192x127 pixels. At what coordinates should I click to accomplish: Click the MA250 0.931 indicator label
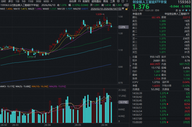point(81,9)
